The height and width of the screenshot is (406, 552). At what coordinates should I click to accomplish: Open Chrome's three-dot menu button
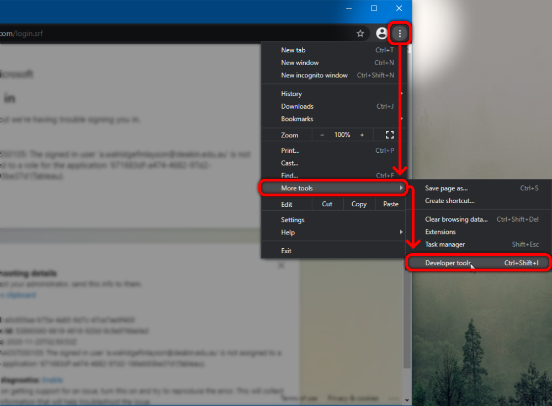(x=400, y=34)
